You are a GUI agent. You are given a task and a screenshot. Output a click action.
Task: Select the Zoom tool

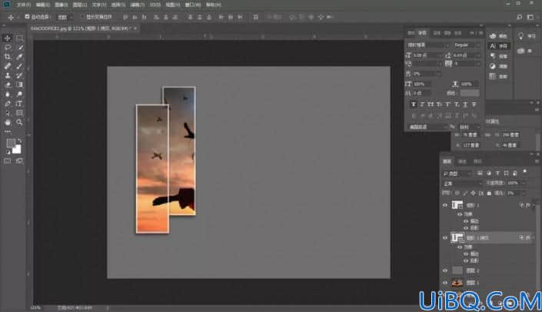coord(19,122)
